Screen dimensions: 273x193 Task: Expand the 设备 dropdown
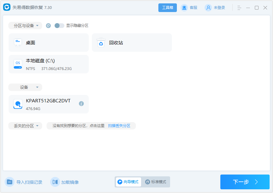[x=25, y=87]
